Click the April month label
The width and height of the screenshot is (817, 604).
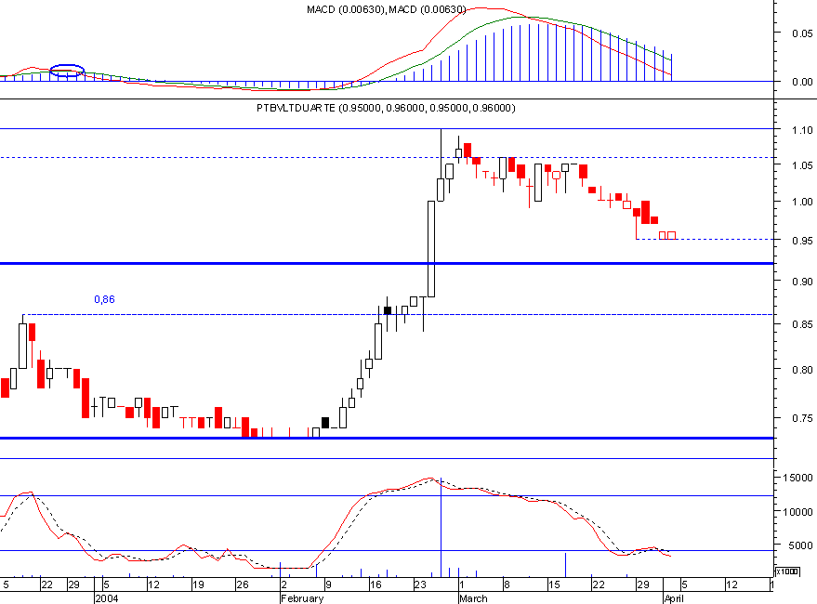tap(674, 598)
